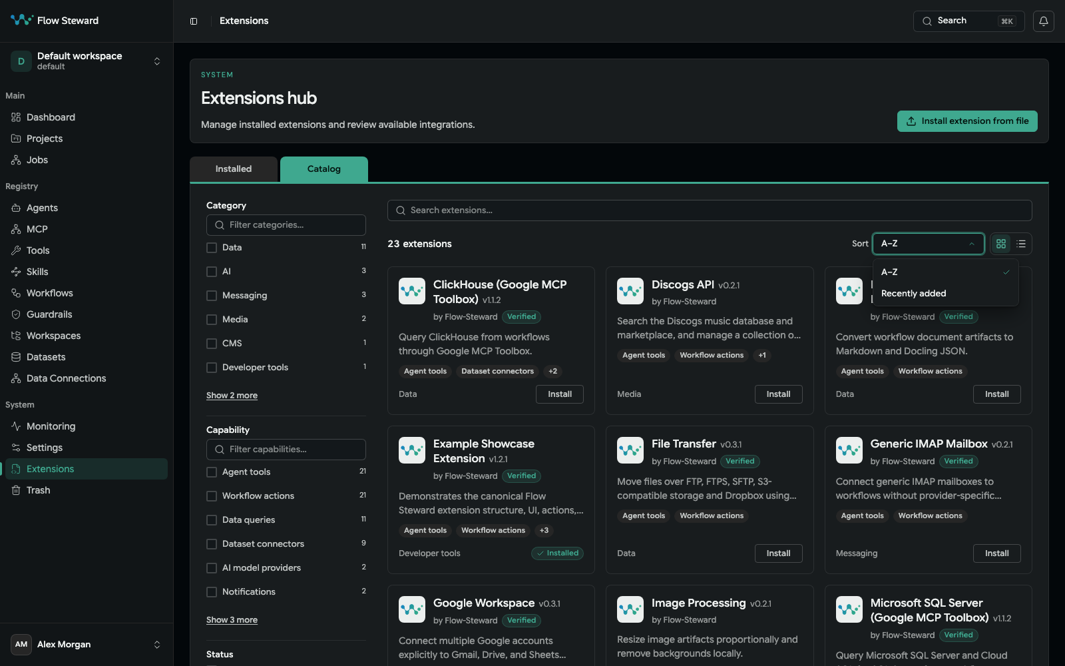Open Workflows from sidebar
Viewport: 1065px width, 666px height.
(87, 293)
